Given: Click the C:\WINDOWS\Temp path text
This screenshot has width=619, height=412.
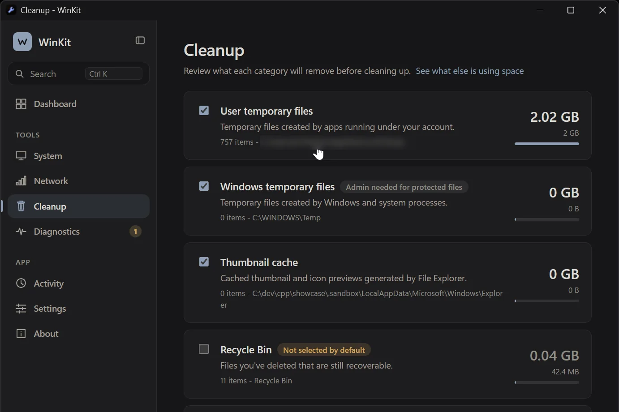Looking at the screenshot, I should point(287,218).
